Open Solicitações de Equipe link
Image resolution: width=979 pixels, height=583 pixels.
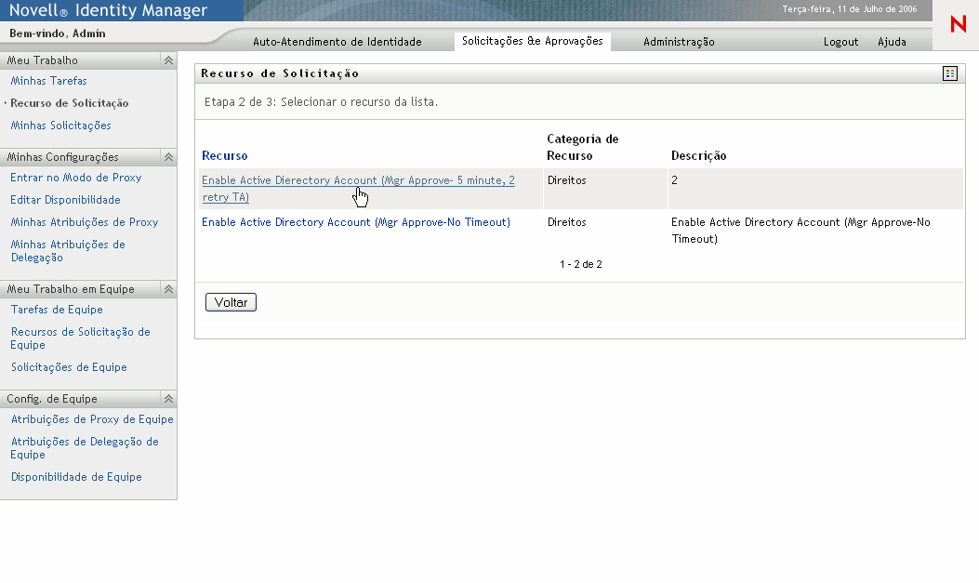(69, 367)
